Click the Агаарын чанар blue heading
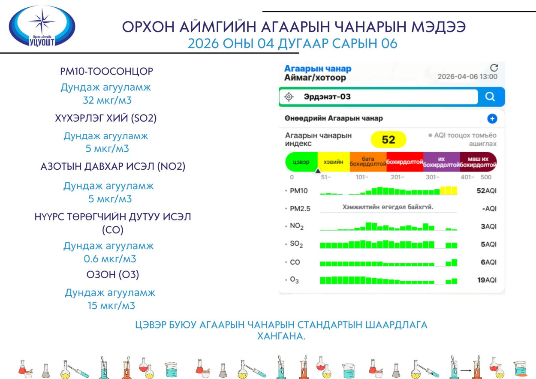Image resolution: width=536 pixels, height=379 pixels. point(318,69)
